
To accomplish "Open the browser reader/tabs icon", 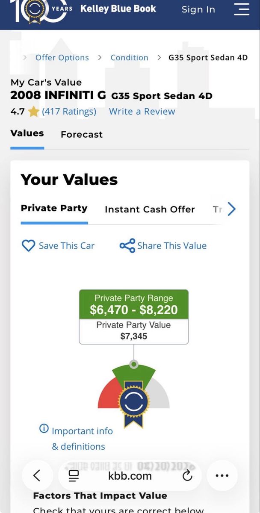I will coord(74,475).
